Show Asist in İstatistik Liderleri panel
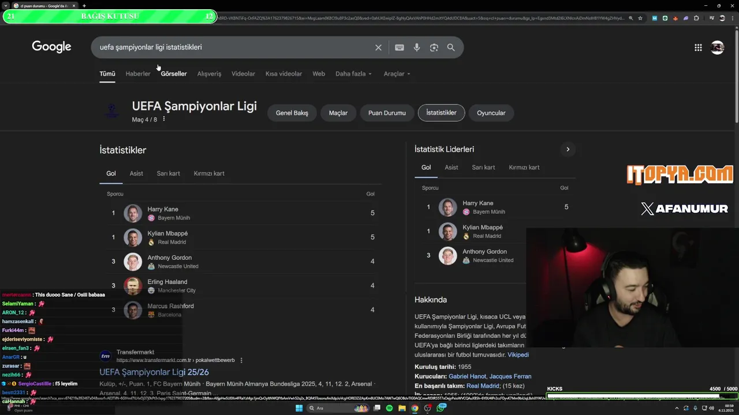Image resolution: width=739 pixels, height=415 pixels. tap(451, 168)
